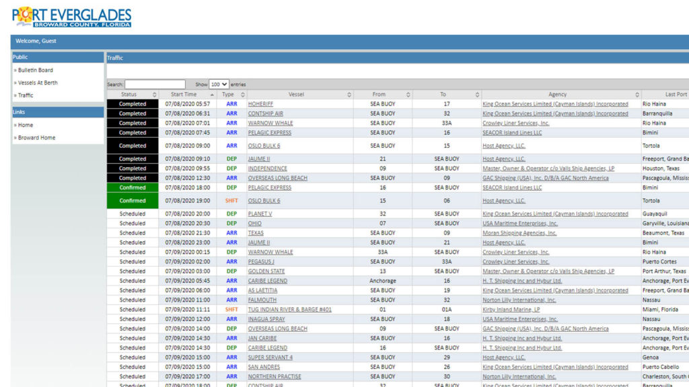Toggle the Type column sort arrows
The width and height of the screenshot is (689, 387).
(242, 95)
